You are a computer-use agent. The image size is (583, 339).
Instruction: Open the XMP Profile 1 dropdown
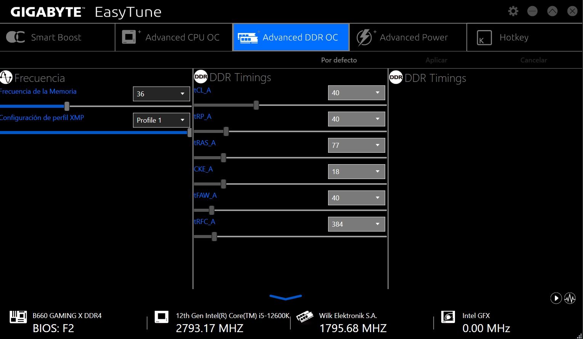(x=161, y=120)
